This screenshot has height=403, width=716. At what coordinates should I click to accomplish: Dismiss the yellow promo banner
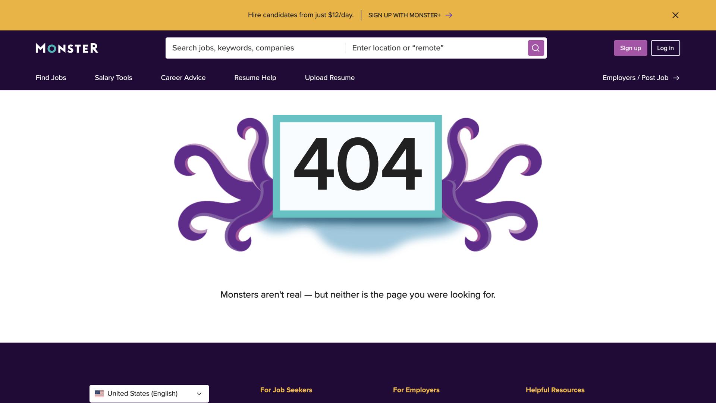(675, 15)
